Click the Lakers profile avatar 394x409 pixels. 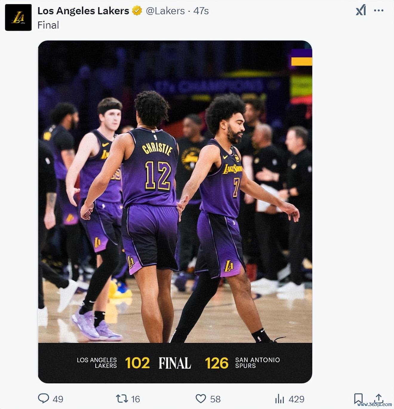coord(18,17)
